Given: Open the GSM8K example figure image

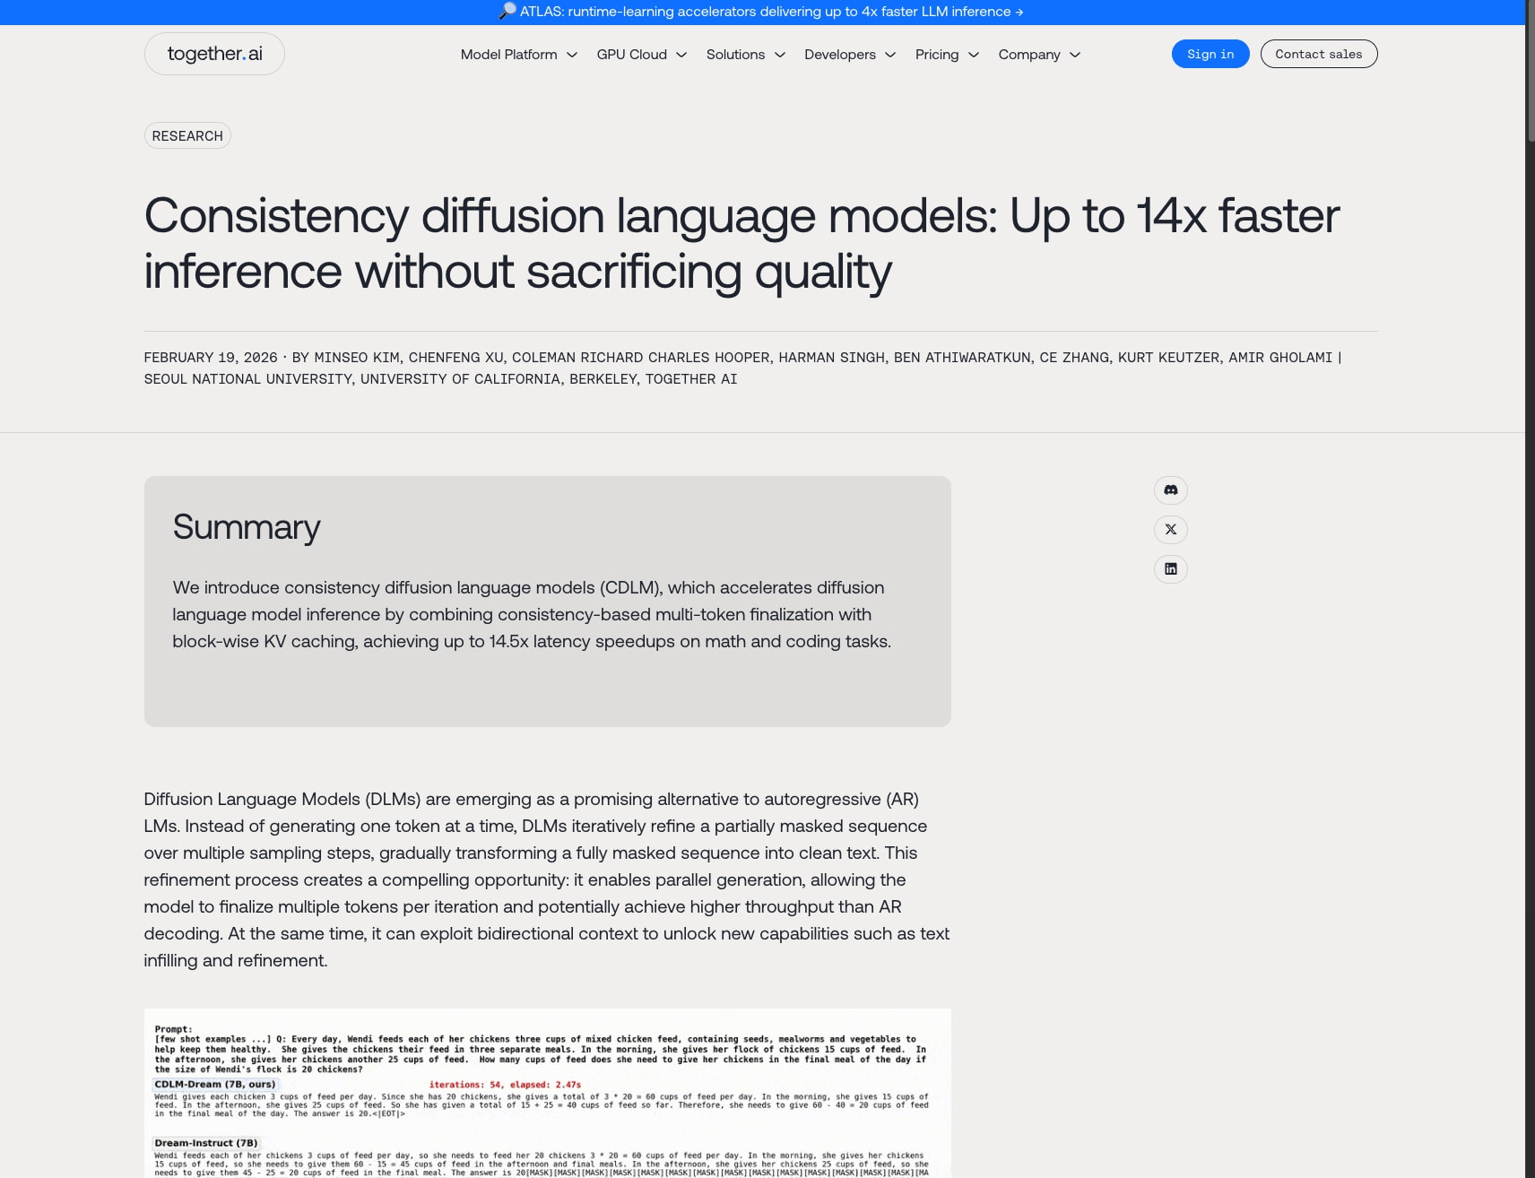Looking at the screenshot, I should pyautogui.click(x=547, y=1093).
